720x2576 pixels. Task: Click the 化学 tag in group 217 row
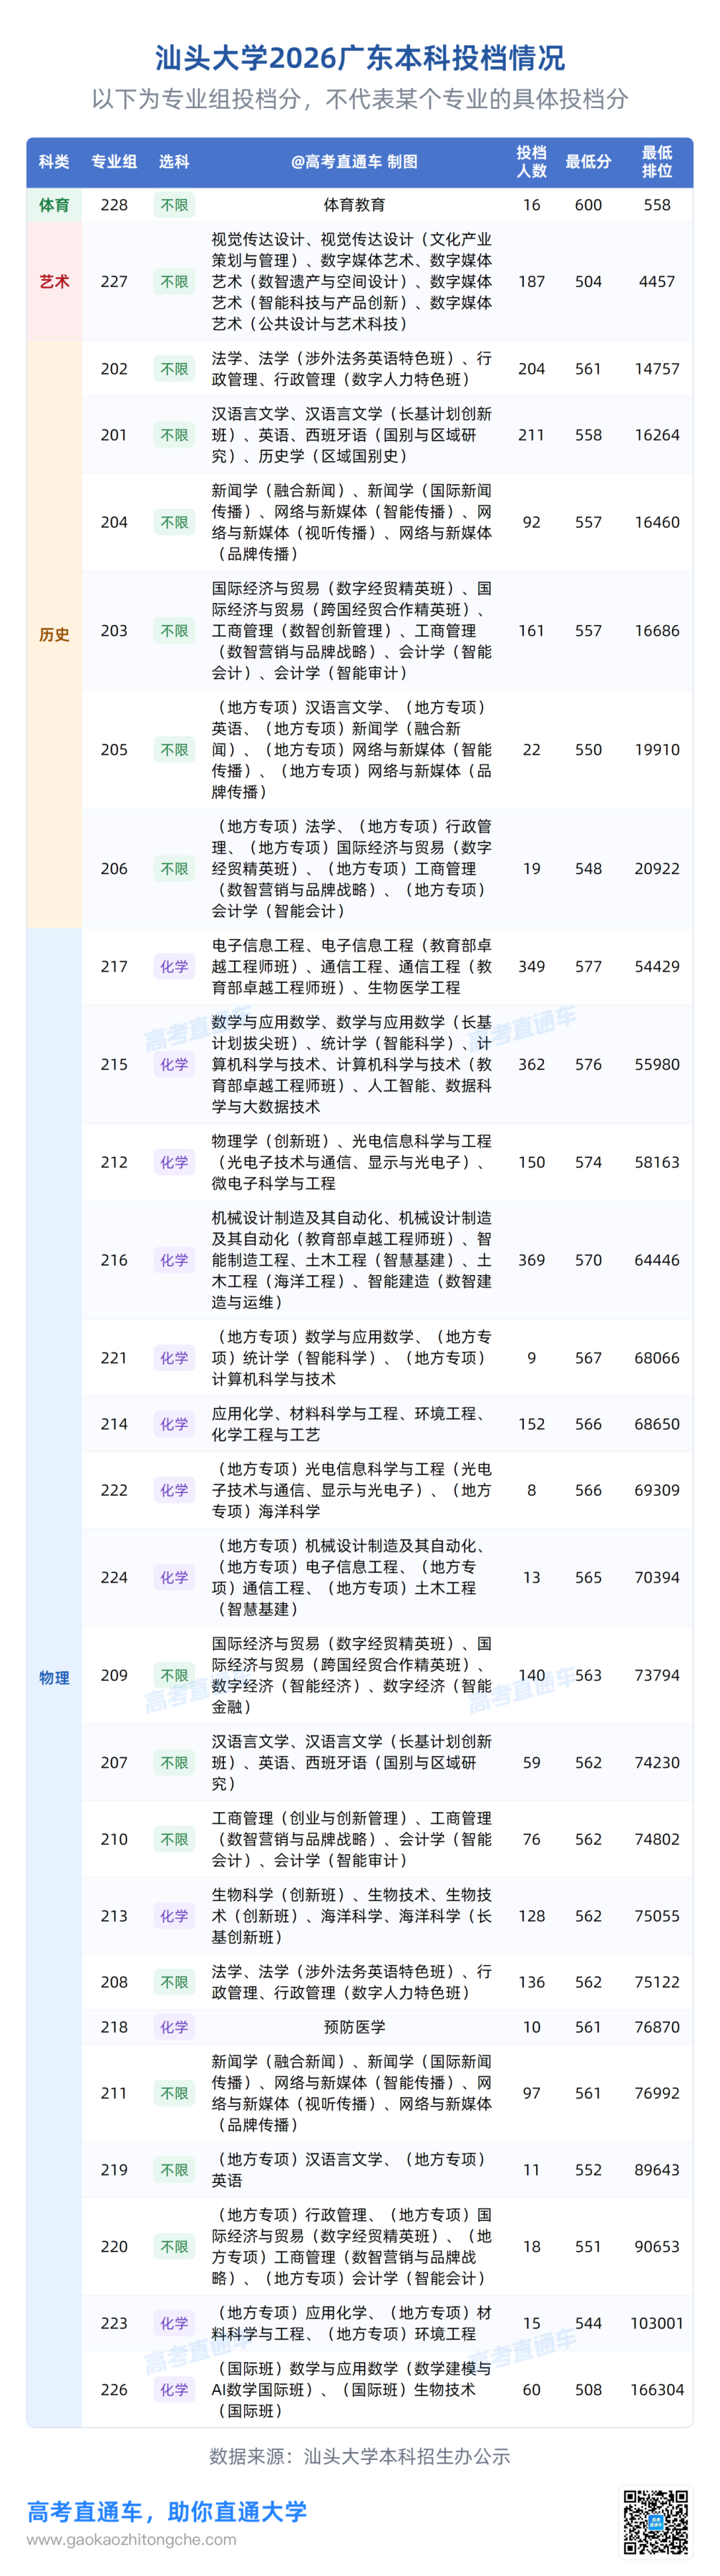[x=174, y=967]
